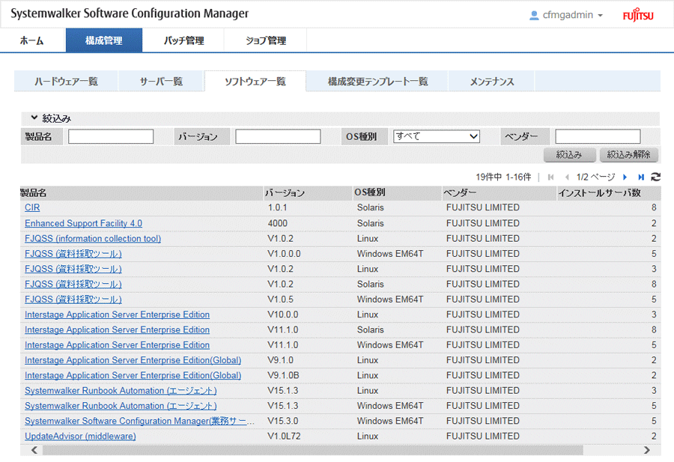Open the サーバ一覧 sub-tab
Screen dimensions: 674x462
coord(161,81)
